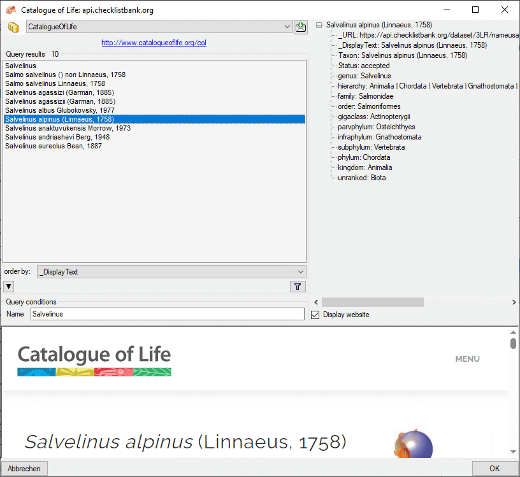Open the MENU on the website
Screen dimensions: 520x477
pyautogui.click(x=467, y=359)
